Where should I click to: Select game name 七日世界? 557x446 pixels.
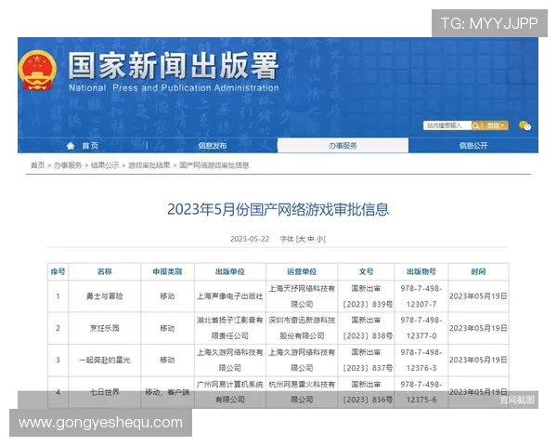pyautogui.click(x=104, y=392)
